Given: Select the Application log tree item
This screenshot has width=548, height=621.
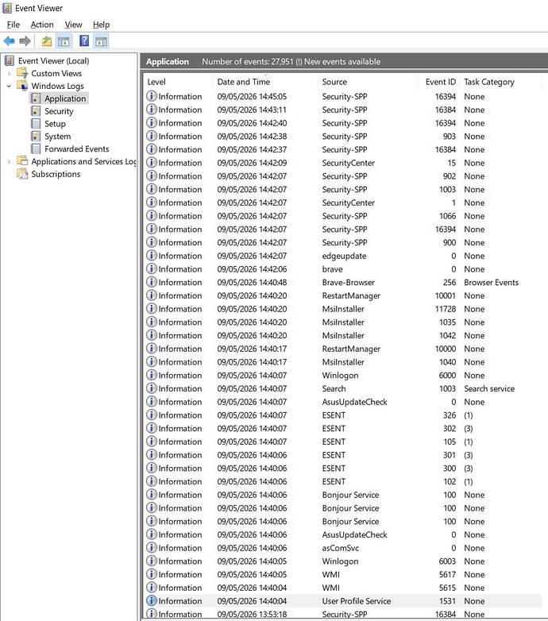Looking at the screenshot, I should [65, 98].
